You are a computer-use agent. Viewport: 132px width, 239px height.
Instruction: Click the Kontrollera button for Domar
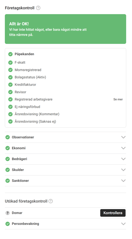click(113, 213)
